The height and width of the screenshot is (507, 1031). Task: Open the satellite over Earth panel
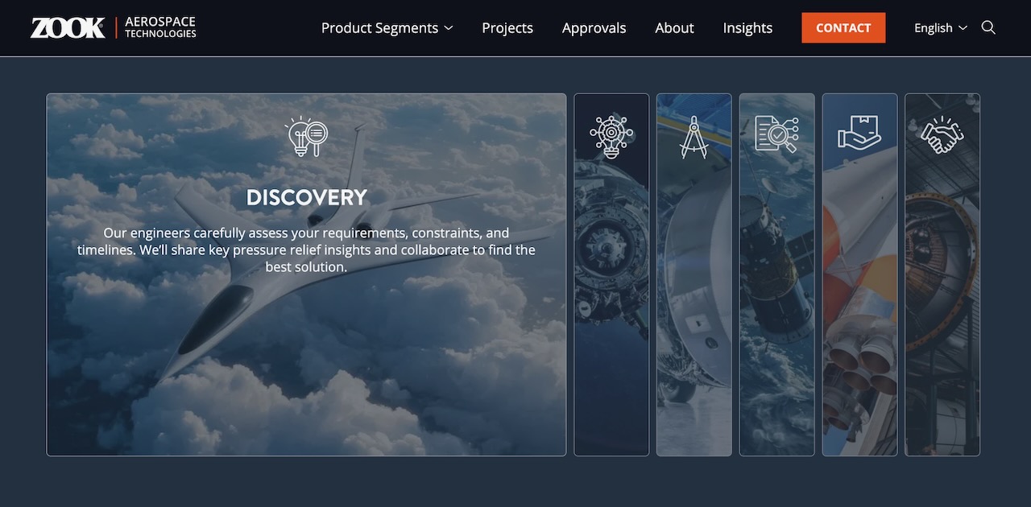coord(776,322)
